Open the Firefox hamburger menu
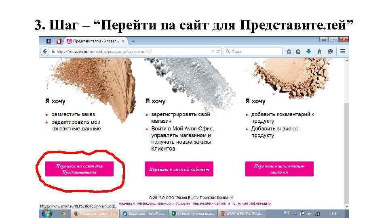The image size is (388, 218). [x=343, y=51]
